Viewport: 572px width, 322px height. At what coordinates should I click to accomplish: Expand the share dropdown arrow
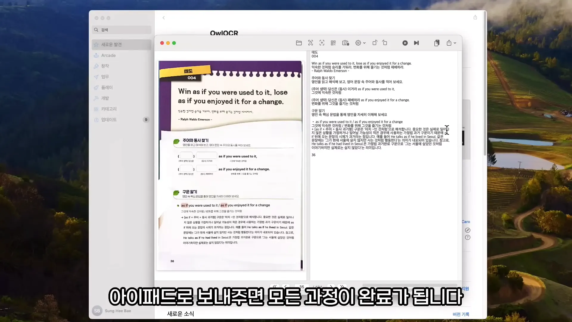[455, 43]
